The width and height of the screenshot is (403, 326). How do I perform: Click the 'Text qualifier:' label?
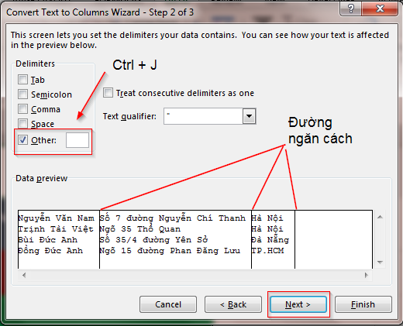(x=129, y=117)
